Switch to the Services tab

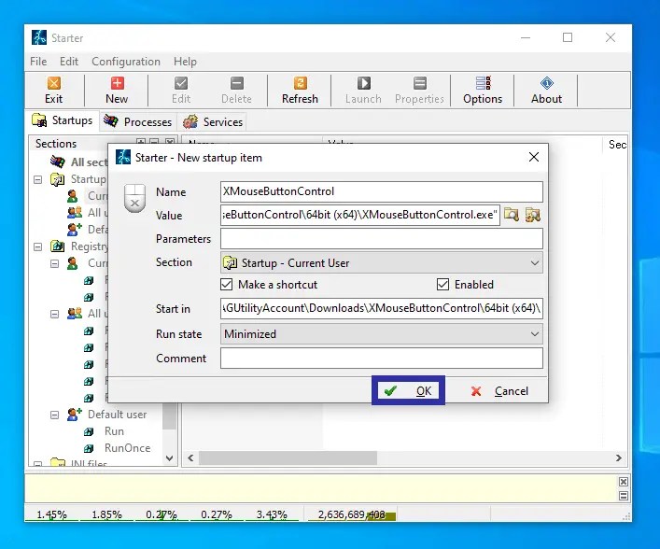point(213,121)
